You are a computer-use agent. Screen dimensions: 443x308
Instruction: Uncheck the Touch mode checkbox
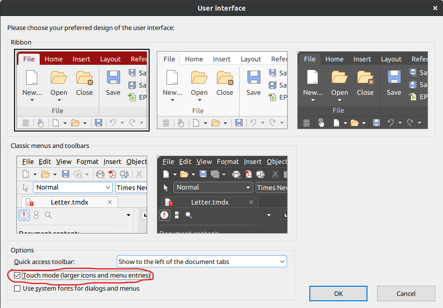click(17, 276)
